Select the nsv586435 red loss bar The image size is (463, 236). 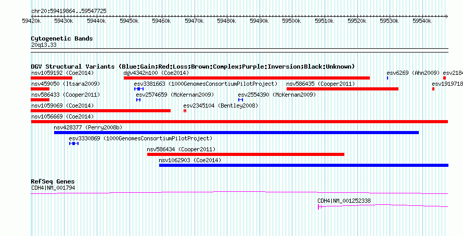(342, 89)
